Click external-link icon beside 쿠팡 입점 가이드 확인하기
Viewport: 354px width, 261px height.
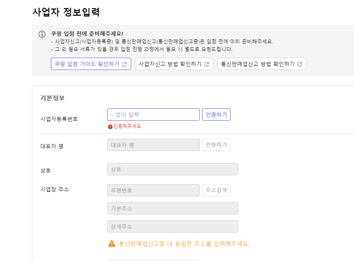pos(125,64)
